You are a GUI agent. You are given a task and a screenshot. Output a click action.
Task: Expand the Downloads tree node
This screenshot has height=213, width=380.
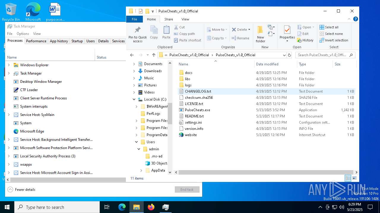tap(134, 71)
